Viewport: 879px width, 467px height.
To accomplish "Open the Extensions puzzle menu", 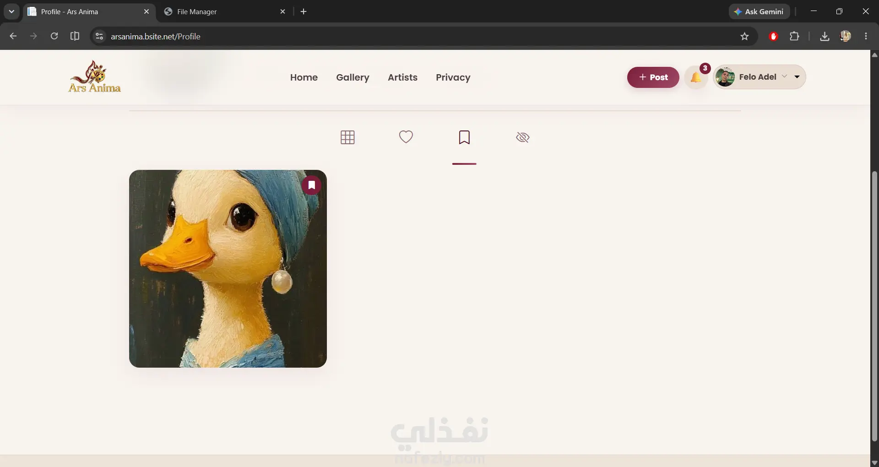I will (x=795, y=36).
